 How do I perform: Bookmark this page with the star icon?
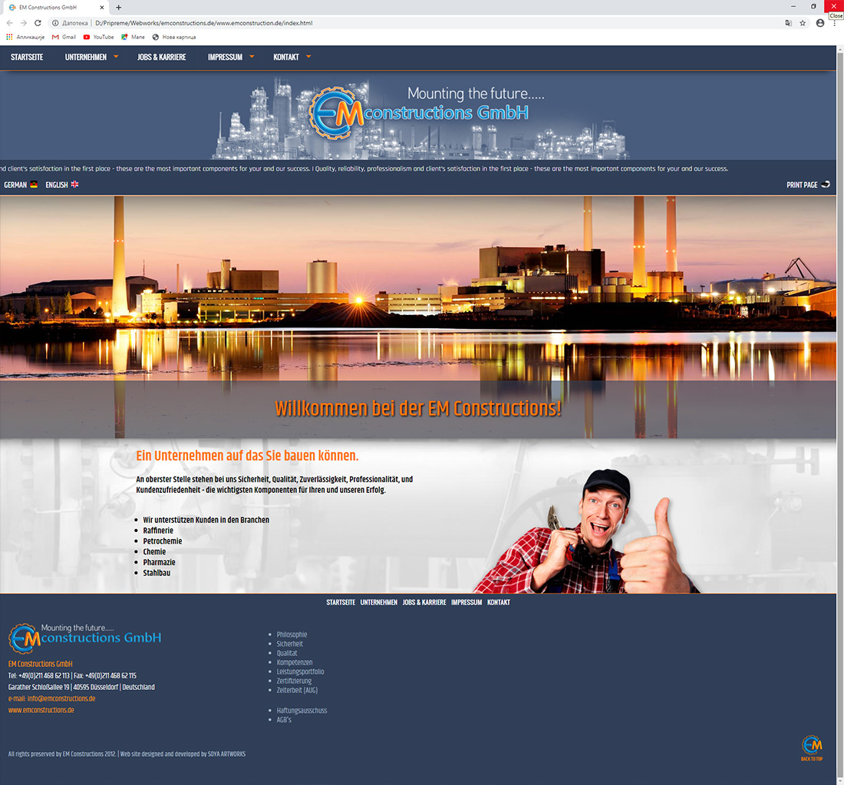pyautogui.click(x=803, y=23)
